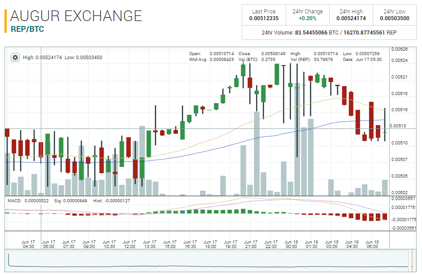Image resolution: width=422 pixels, height=274 pixels.
Task: Click the chart Low: 0.00503450 label
Action: (x=83, y=57)
